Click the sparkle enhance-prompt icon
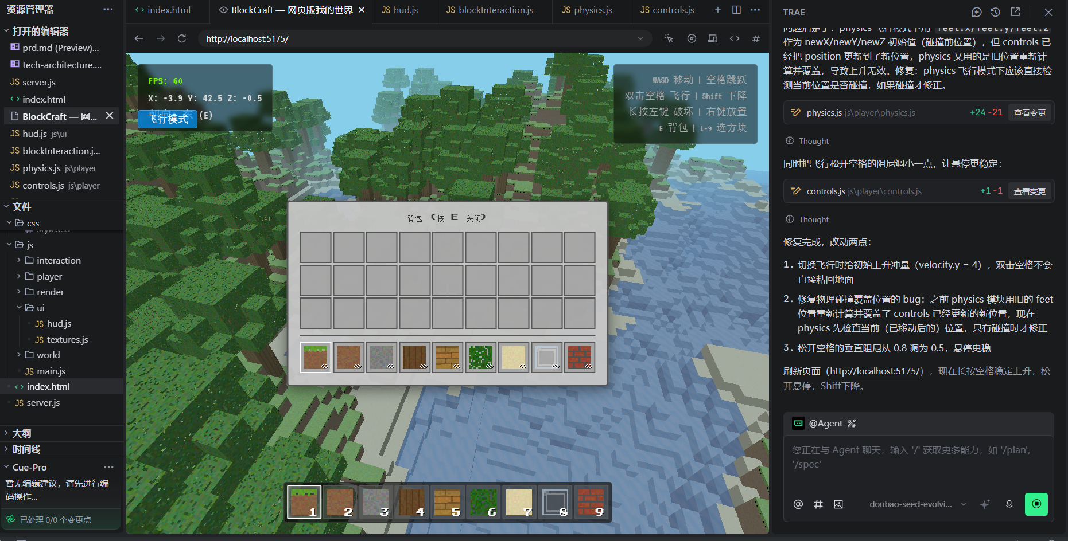Viewport: 1068px width, 541px height. [x=985, y=504]
